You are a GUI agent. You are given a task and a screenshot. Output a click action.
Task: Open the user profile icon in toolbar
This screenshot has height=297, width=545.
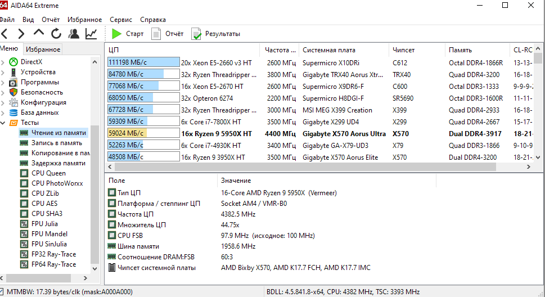(x=73, y=34)
